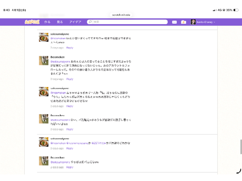242x181 pixels.
Task: Reply to sobaumaiyone's comment starting with 'bio'
Action: click(x=70, y=48)
